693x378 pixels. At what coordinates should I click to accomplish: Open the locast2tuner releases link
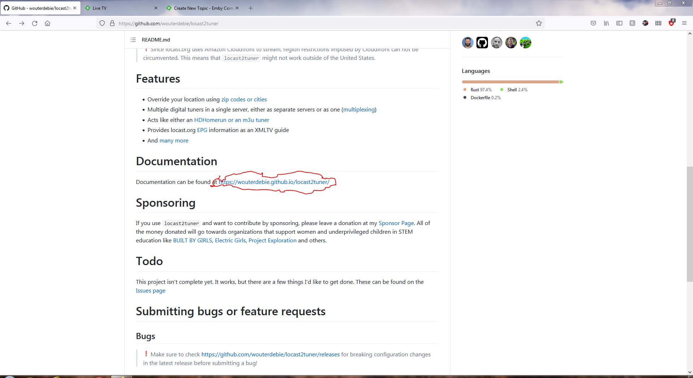click(270, 355)
